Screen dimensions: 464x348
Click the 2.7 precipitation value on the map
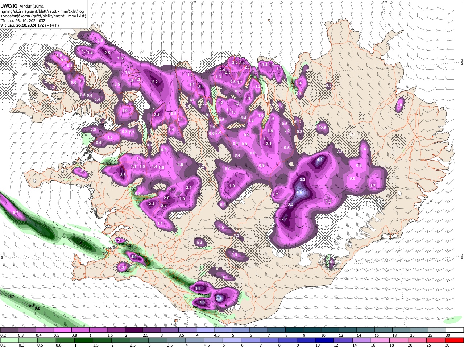pos(284,219)
